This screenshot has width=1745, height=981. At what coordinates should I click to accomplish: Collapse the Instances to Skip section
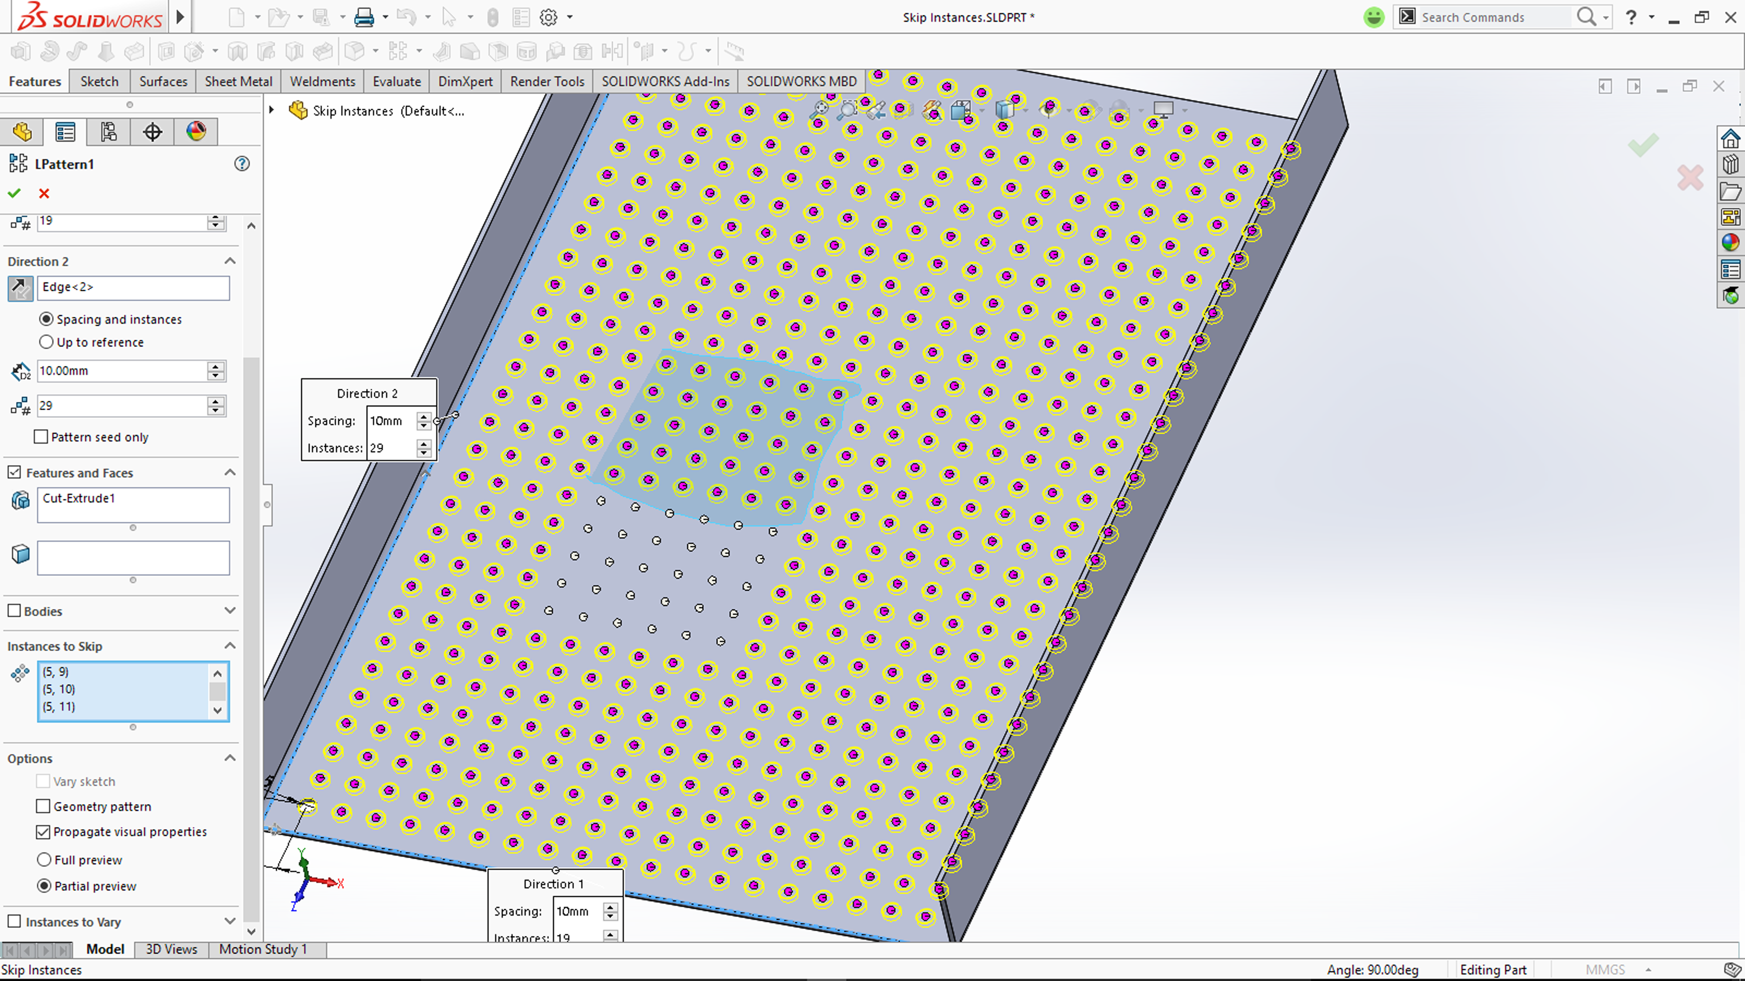click(230, 646)
